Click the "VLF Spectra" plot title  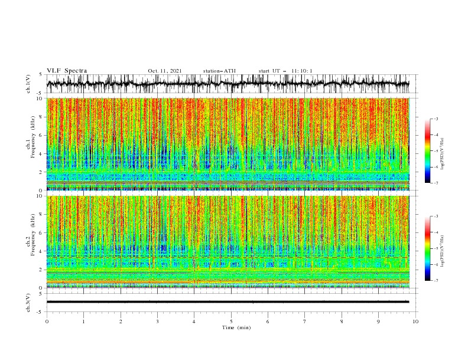click(67, 71)
